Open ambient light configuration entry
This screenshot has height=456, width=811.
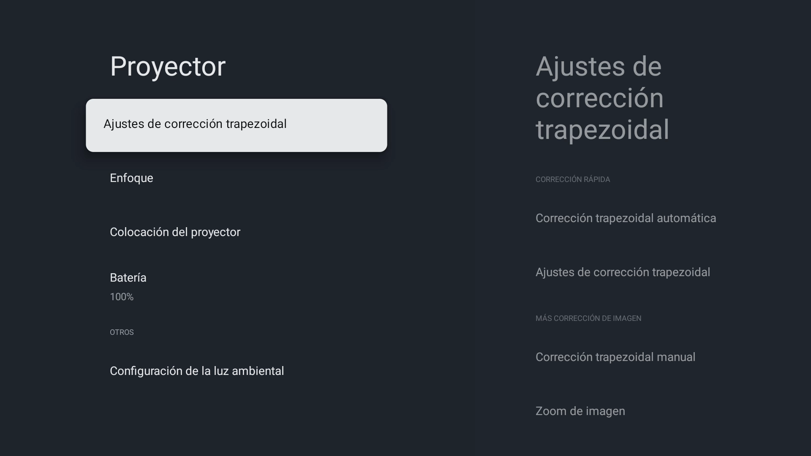[196, 371]
